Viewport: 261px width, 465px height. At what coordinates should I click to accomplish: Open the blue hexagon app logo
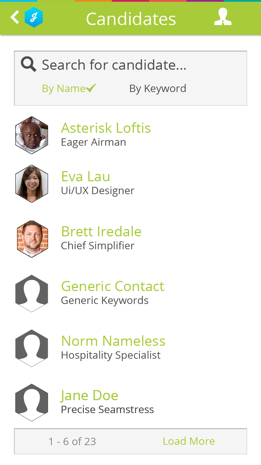pos(34,17)
